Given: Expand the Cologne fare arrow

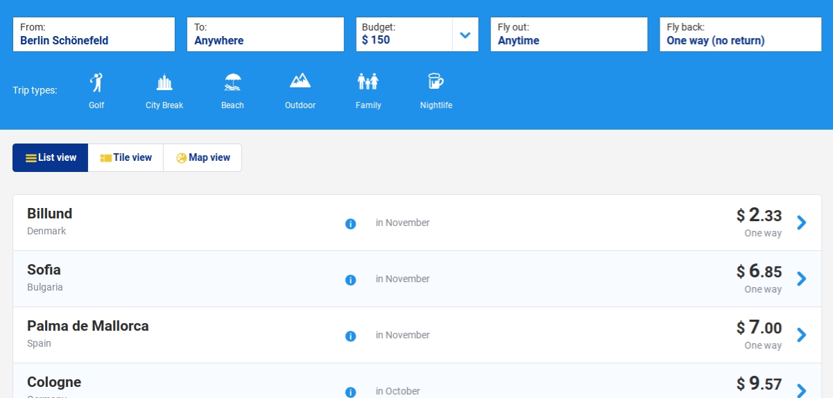Looking at the screenshot, I should click(802, 390).
